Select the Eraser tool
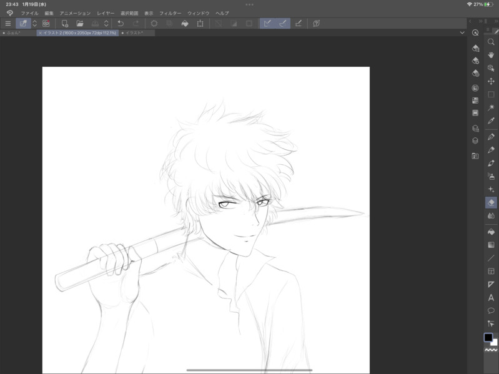This screenshot has width=499, height=374. click(x=491, y=202)
